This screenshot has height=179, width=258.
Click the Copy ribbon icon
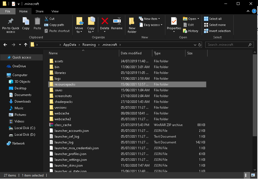pos(26,22)
